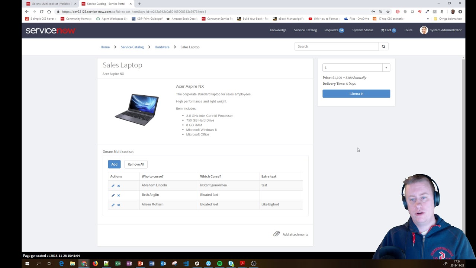476x268 pixels.
Task: Open Visual Studio Code from taskbar
Action: pos(186,264)
